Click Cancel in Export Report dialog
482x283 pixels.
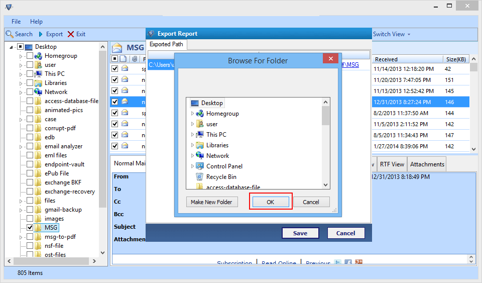point(346,233)
